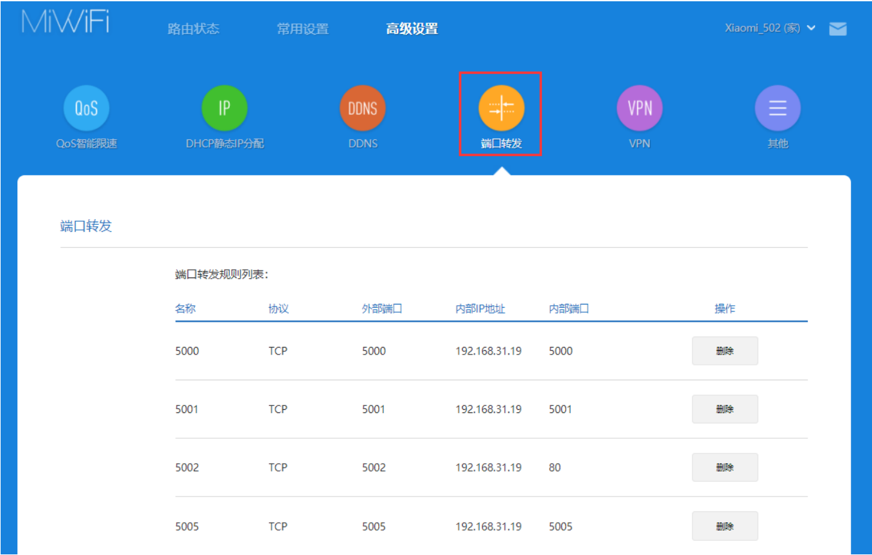The image size is (872, 555).
Task: Open the purple VPN icon
Action: 639,108
